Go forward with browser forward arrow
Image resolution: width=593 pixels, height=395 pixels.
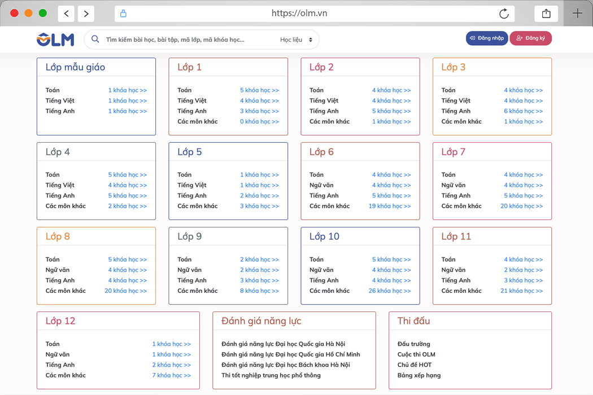pos(86,14)
